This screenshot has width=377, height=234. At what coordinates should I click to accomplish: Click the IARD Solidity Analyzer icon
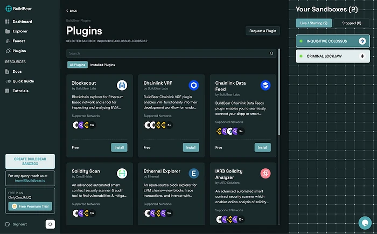pyautogui.click(x=265, y=173)
